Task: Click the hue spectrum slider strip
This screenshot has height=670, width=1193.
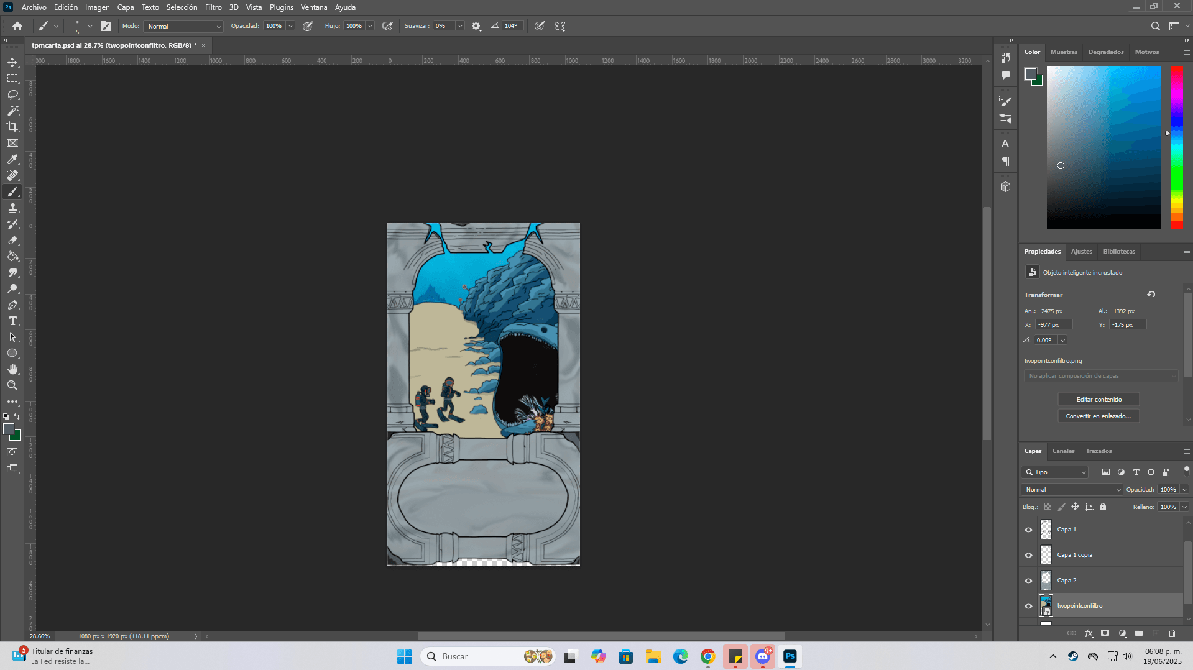Action: click(x=1177, y=147)
